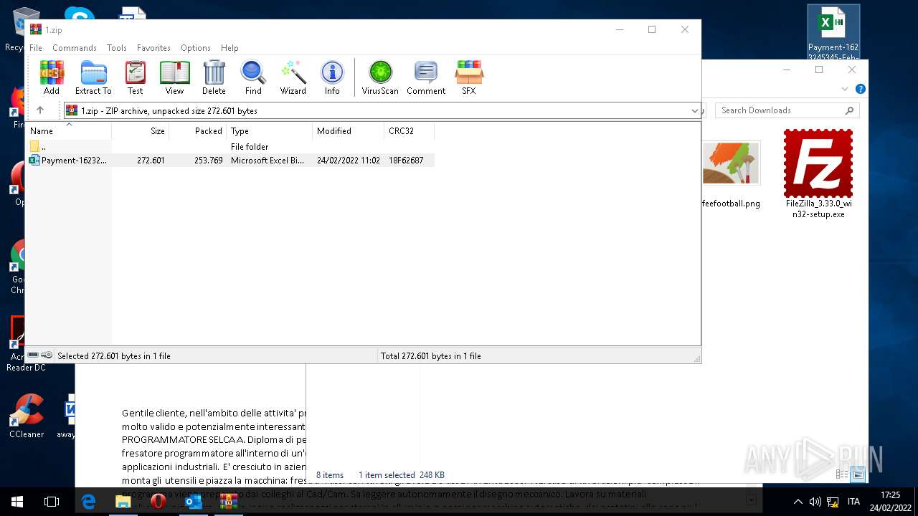Click the volume speaker tray icon

(815, 502)
